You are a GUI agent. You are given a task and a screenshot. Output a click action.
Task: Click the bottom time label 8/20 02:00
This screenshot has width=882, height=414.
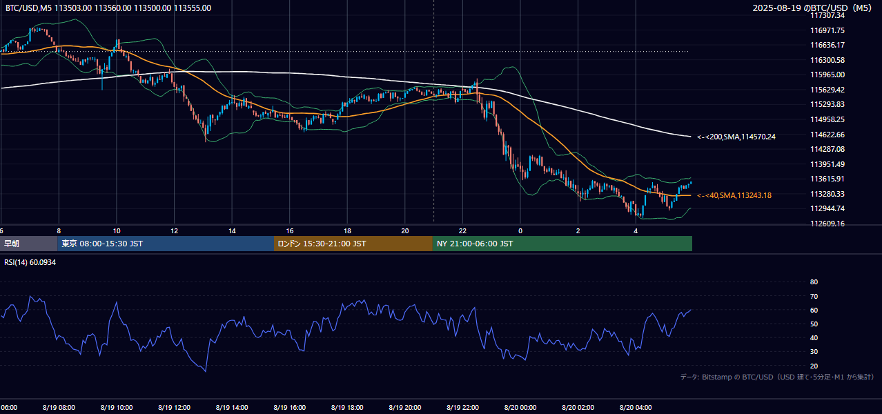pos(578,408)
